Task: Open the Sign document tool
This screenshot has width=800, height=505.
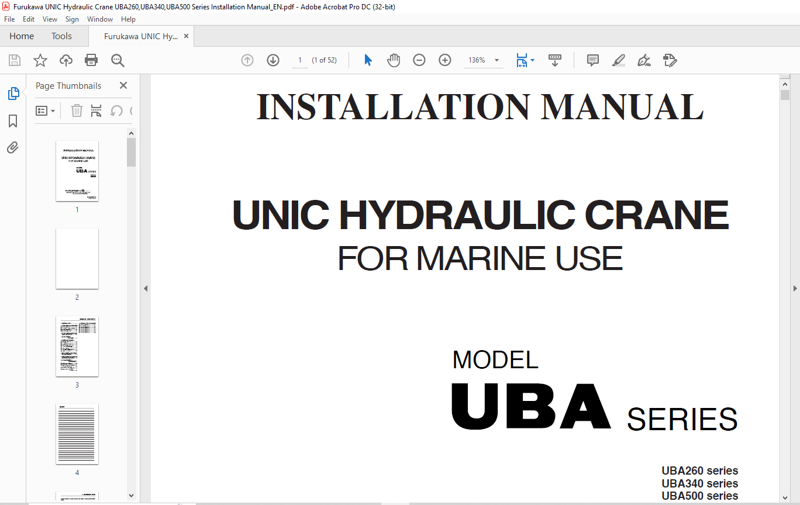Action: (x=644, y=60)
